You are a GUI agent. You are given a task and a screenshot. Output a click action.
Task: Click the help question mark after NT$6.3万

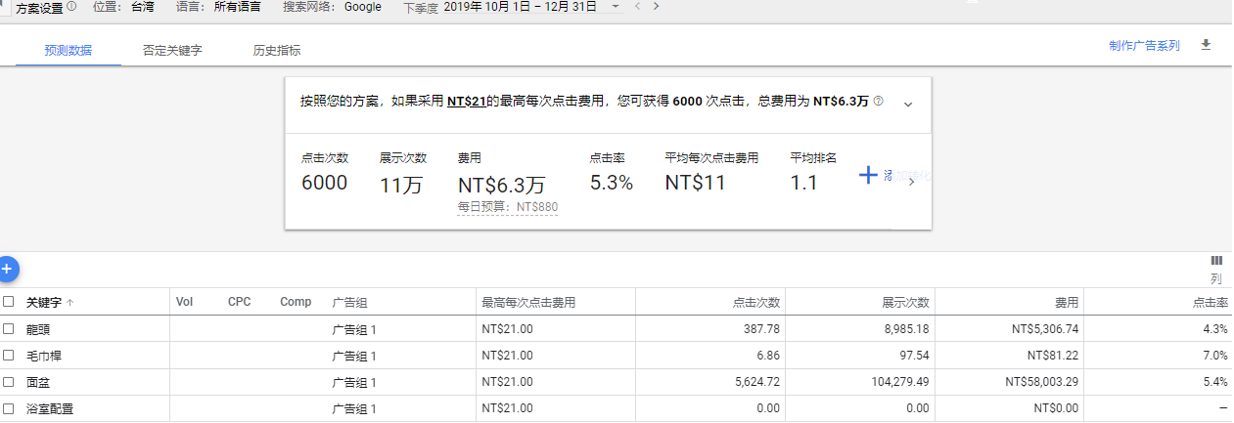pyautogui.click(x=878, y=101)
